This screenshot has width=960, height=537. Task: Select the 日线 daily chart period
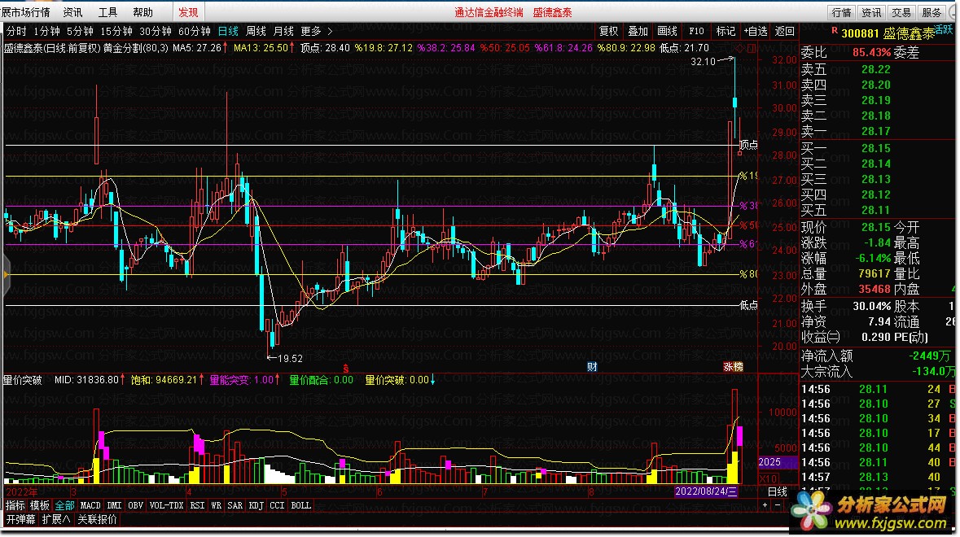(228, 31)
